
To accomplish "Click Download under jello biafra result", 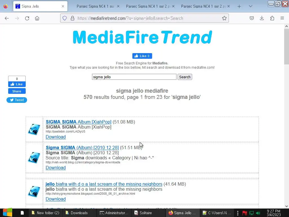I will (x=56, y=199).
